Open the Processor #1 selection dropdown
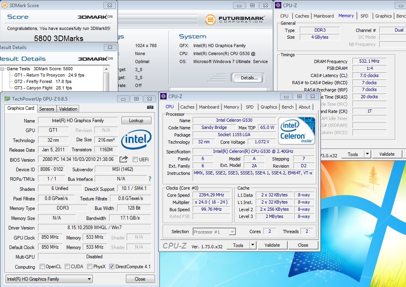The height and width of the screenshot is (287, 406). pos(214,232)
